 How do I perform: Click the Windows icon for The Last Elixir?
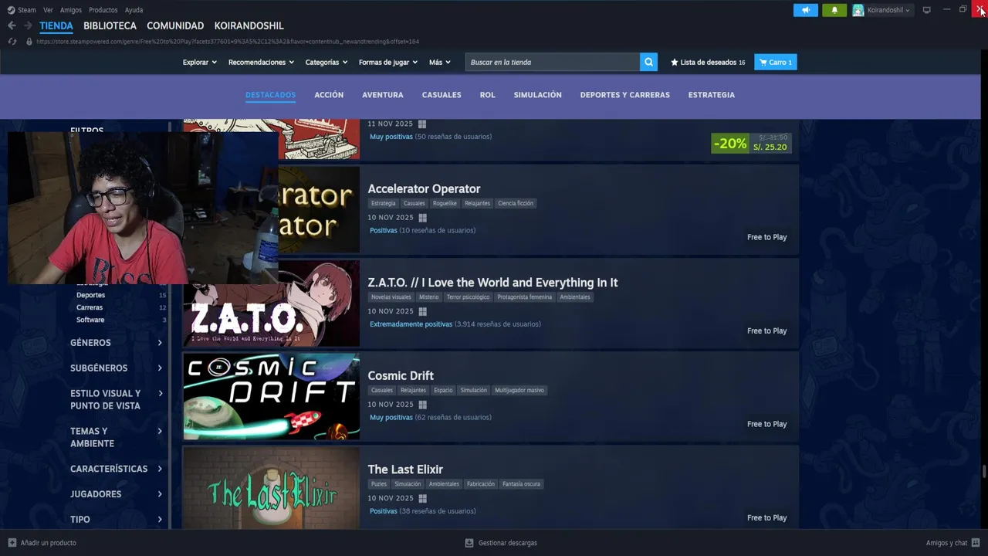click(x=422, y=498)
